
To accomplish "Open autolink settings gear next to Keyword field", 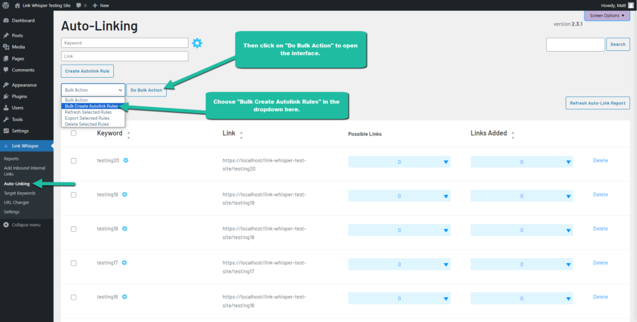I will pyautogui.click(x=197, y=43).
